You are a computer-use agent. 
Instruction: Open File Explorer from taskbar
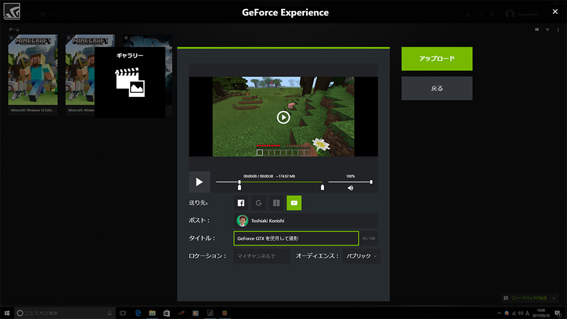(152, 313)
